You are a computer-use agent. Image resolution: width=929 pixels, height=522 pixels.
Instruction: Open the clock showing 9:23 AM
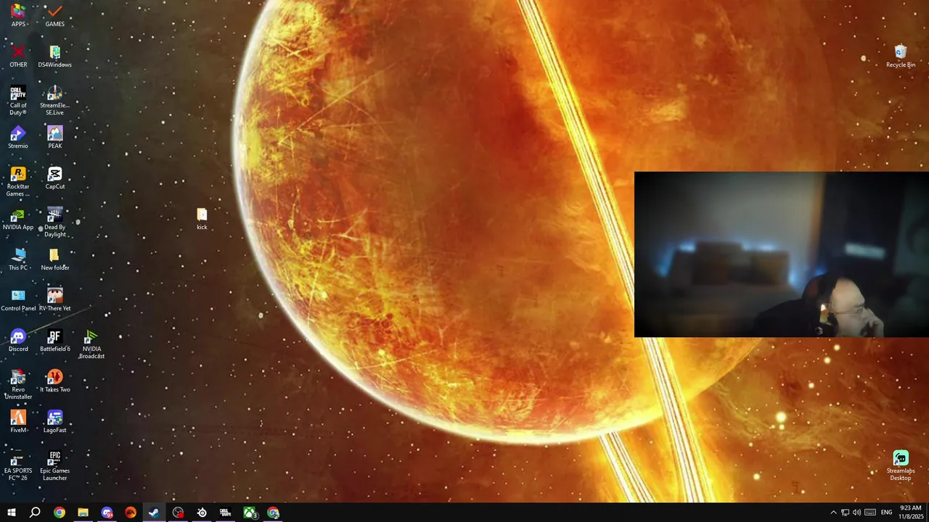pyautogui.click(x=910, y=513)
